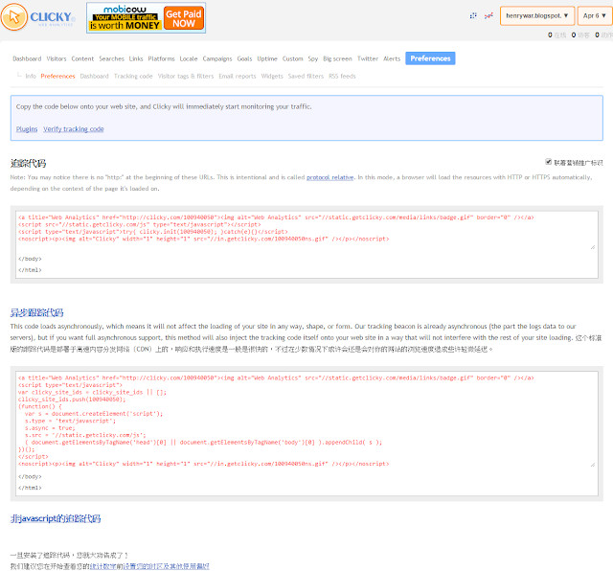Open the Campaigns tab
This screenshot has height=571, width=613.
[x=217, y=58]
